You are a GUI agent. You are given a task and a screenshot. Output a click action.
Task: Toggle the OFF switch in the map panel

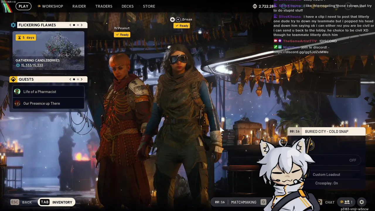tap(353, 160)
